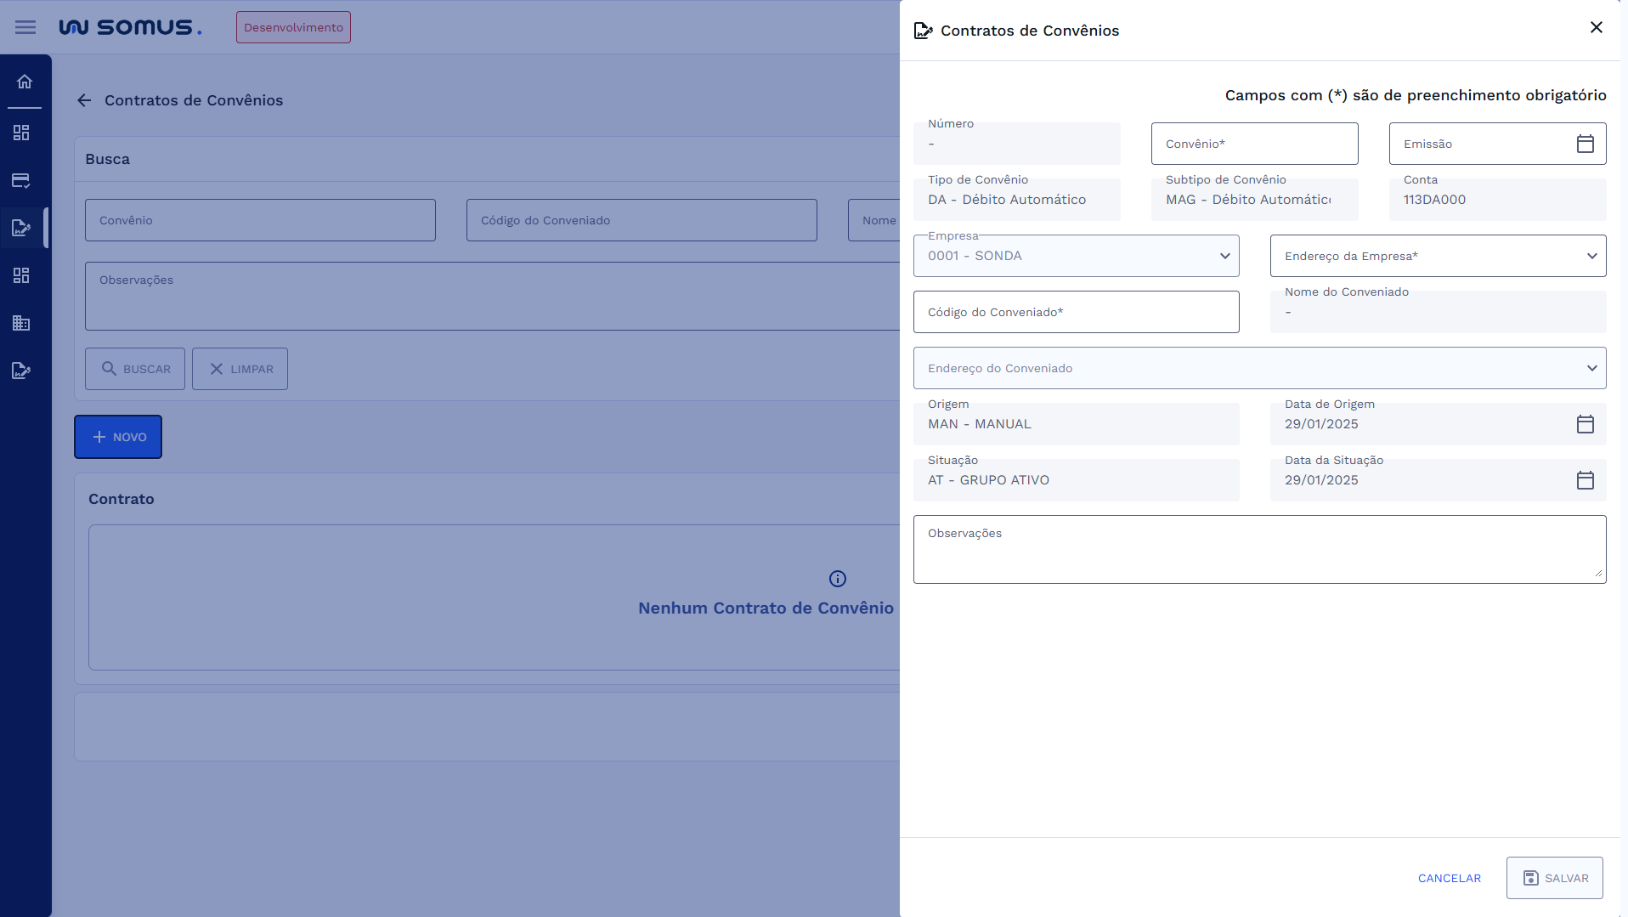Viewport: 1628px width, 917px height.
Task: Select the active contract icon in sidebar
Action: point(21,228)
